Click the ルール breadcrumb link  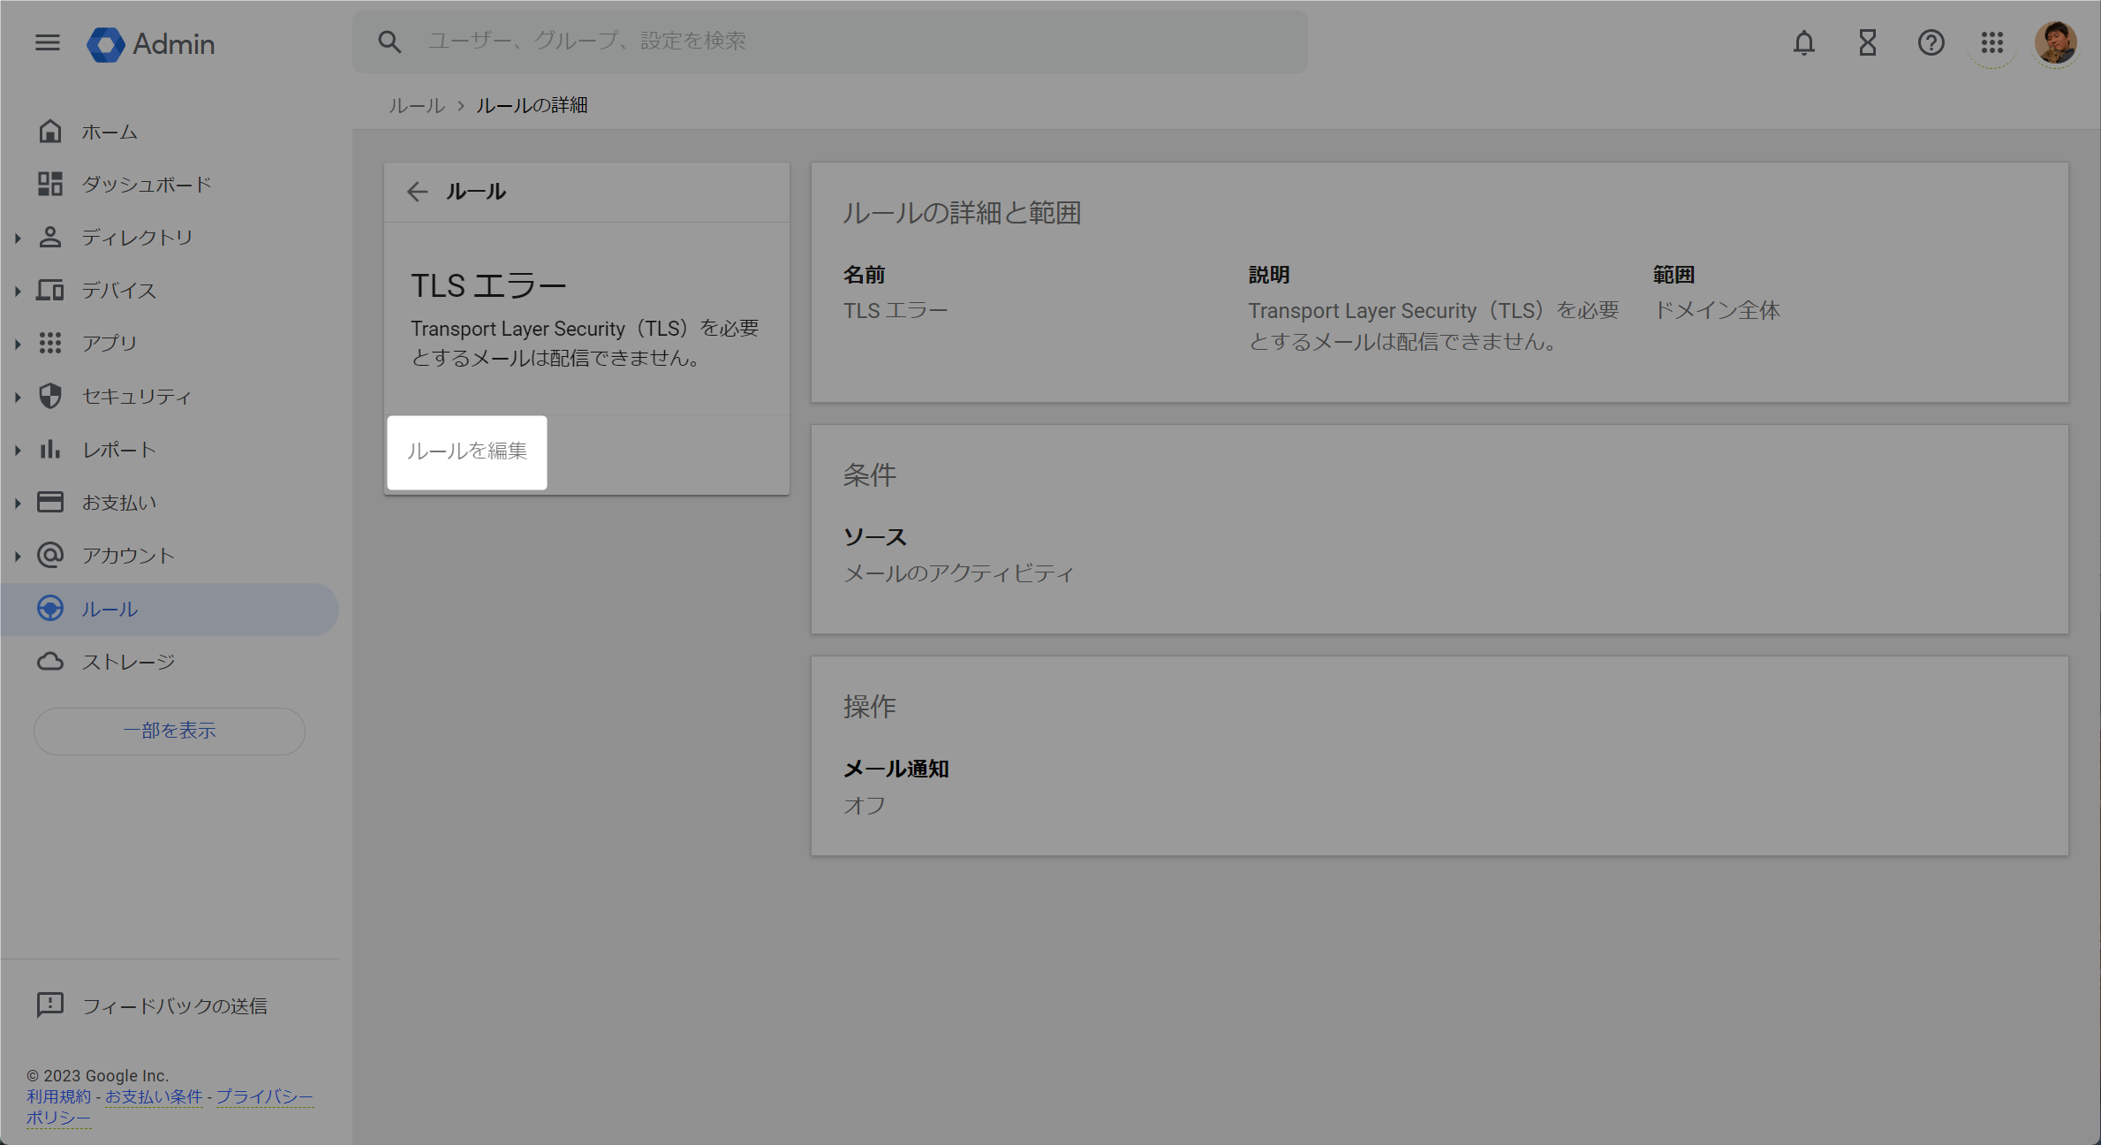click(x=417, y=105)
